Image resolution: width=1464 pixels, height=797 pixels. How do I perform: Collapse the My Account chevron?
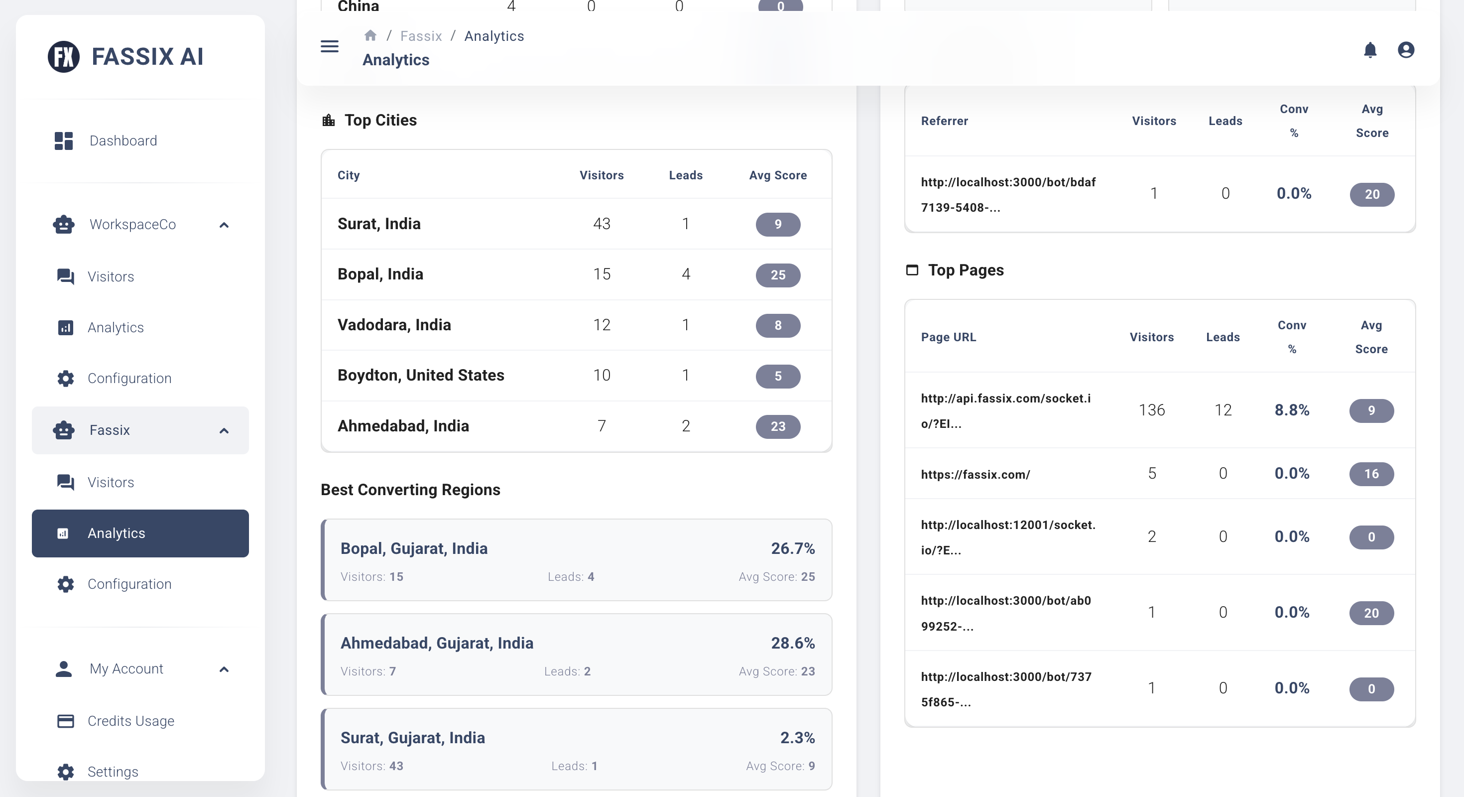pos(224,669)
